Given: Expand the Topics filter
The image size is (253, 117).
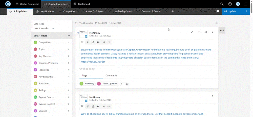Looking at the screenshot, I should point(52,49).
